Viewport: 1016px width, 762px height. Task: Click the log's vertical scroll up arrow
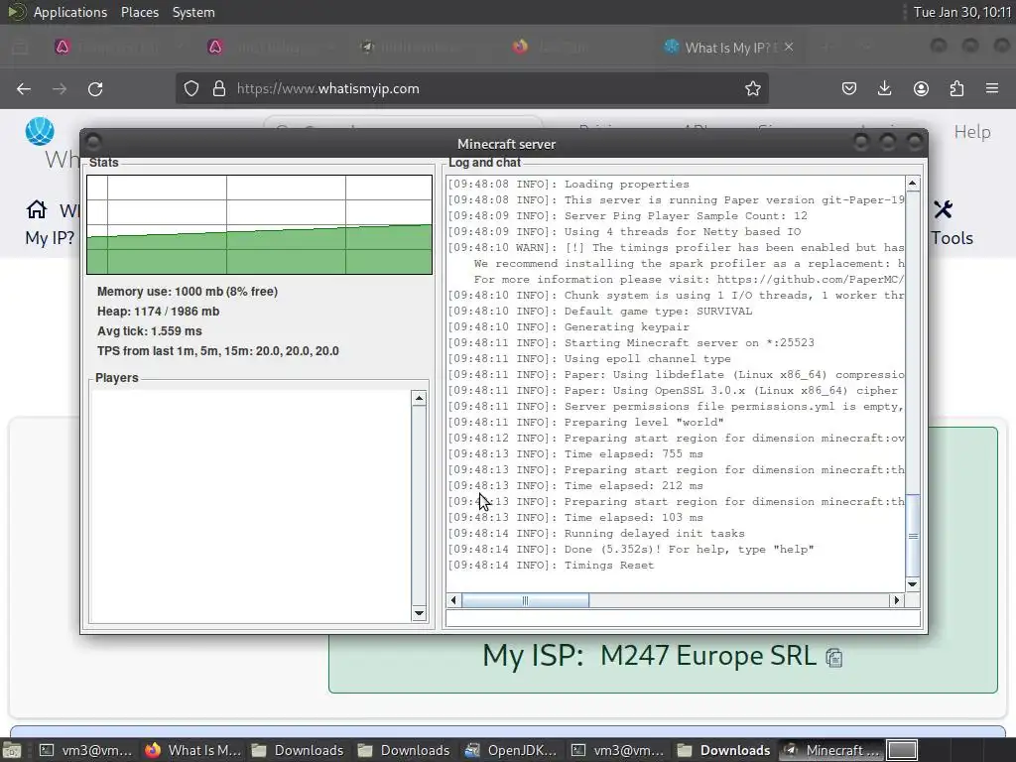point(913,184)
